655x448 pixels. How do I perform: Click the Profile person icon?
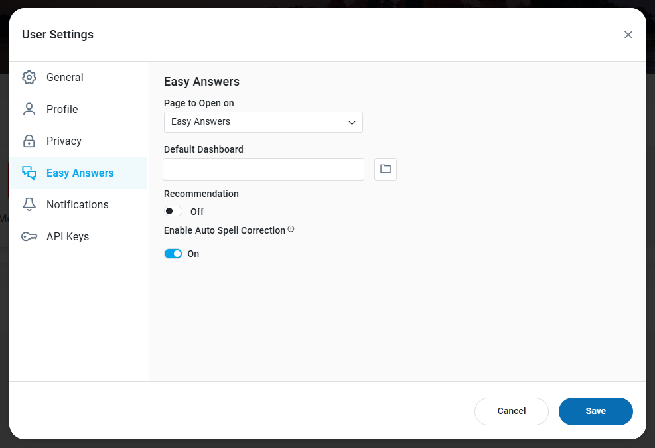point(29,109)
